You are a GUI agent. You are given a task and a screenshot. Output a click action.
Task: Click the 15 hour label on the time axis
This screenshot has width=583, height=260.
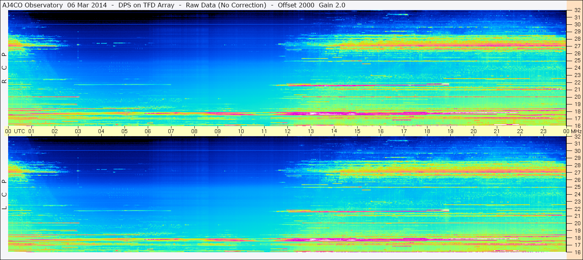(357, 131)
